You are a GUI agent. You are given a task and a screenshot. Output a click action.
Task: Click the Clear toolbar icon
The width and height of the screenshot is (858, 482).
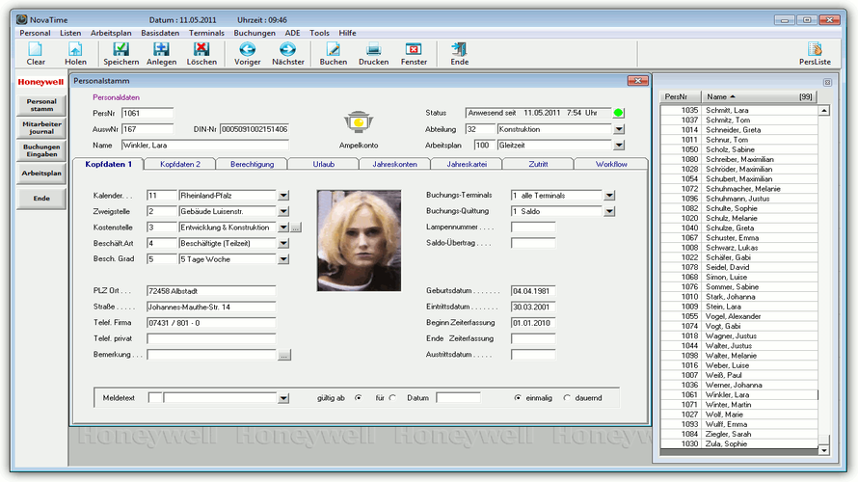pos(36,50)
